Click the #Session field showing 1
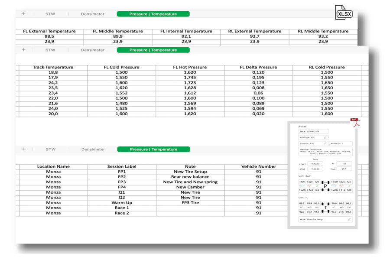Screen dimensions: 390x260 point(341,143)
